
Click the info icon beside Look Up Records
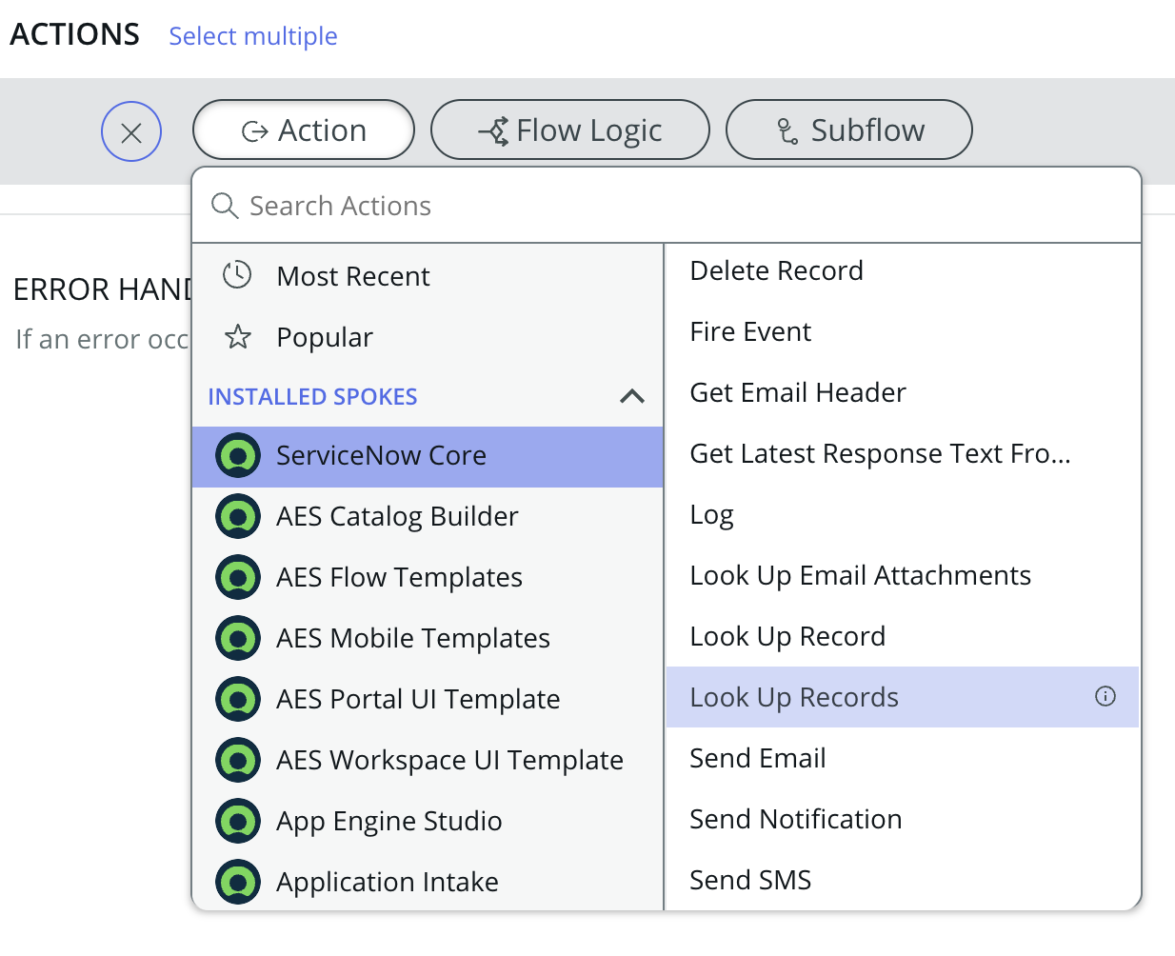click(1105, 696)
